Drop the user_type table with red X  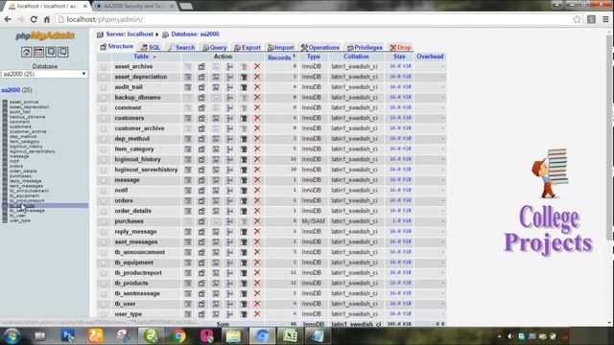(257, 314)
